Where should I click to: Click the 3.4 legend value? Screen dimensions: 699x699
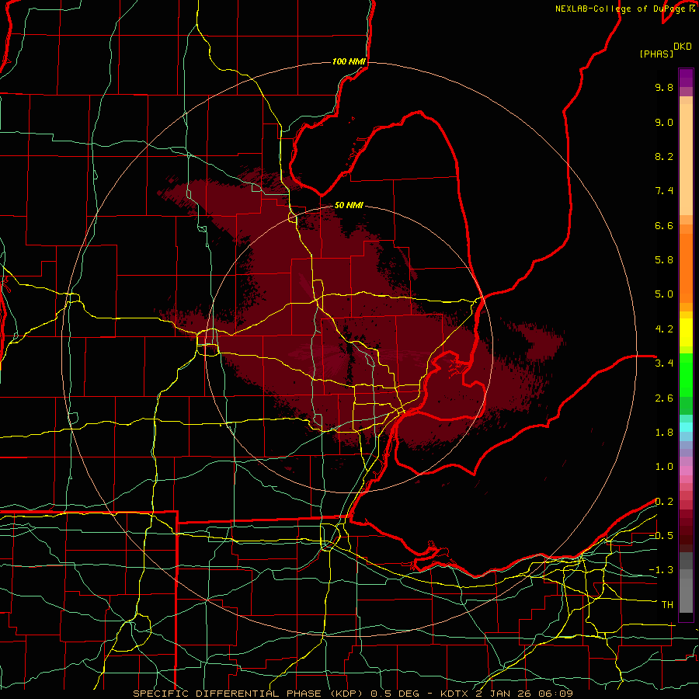pyautogui.click(x=664, y=363)
